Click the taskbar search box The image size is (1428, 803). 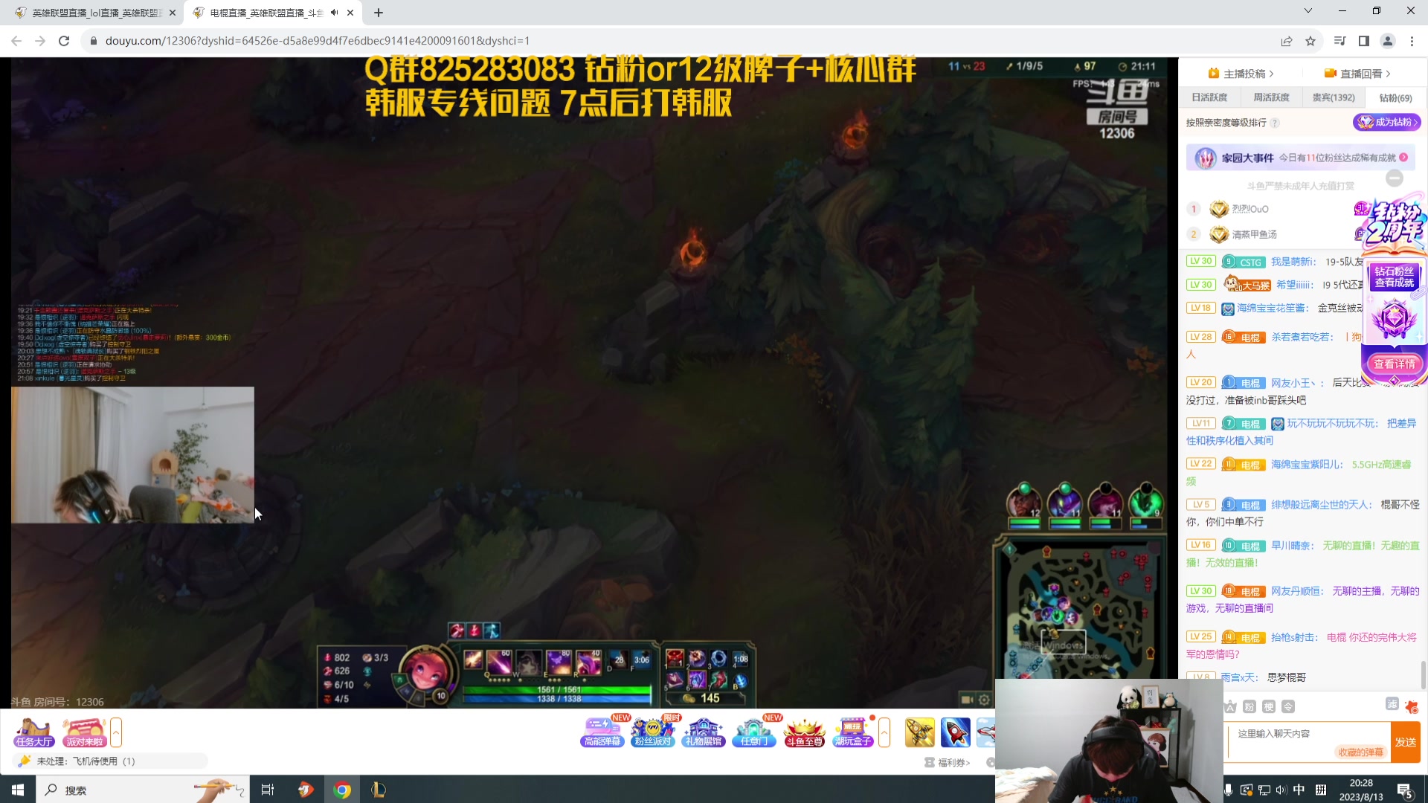click(x=141, y=790)
